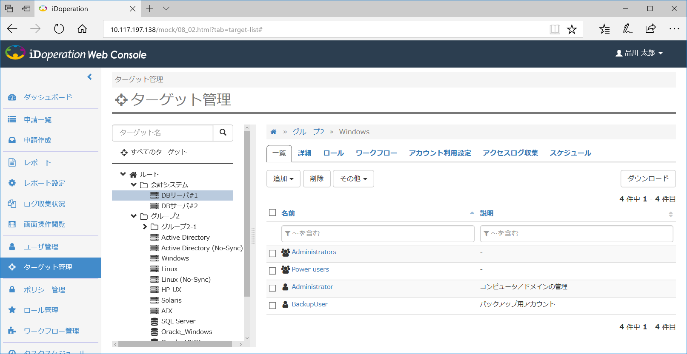The image size is (687, 354).
Task: Click the browser home icon
Action: [82, 29]
